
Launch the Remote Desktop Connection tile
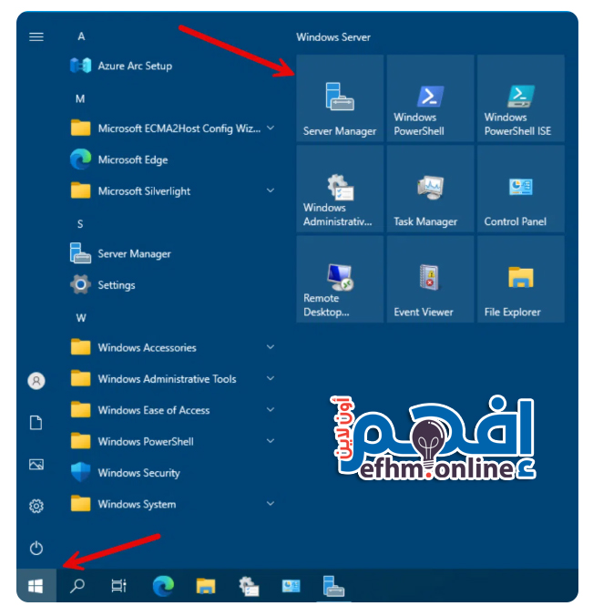coord(339,279)
